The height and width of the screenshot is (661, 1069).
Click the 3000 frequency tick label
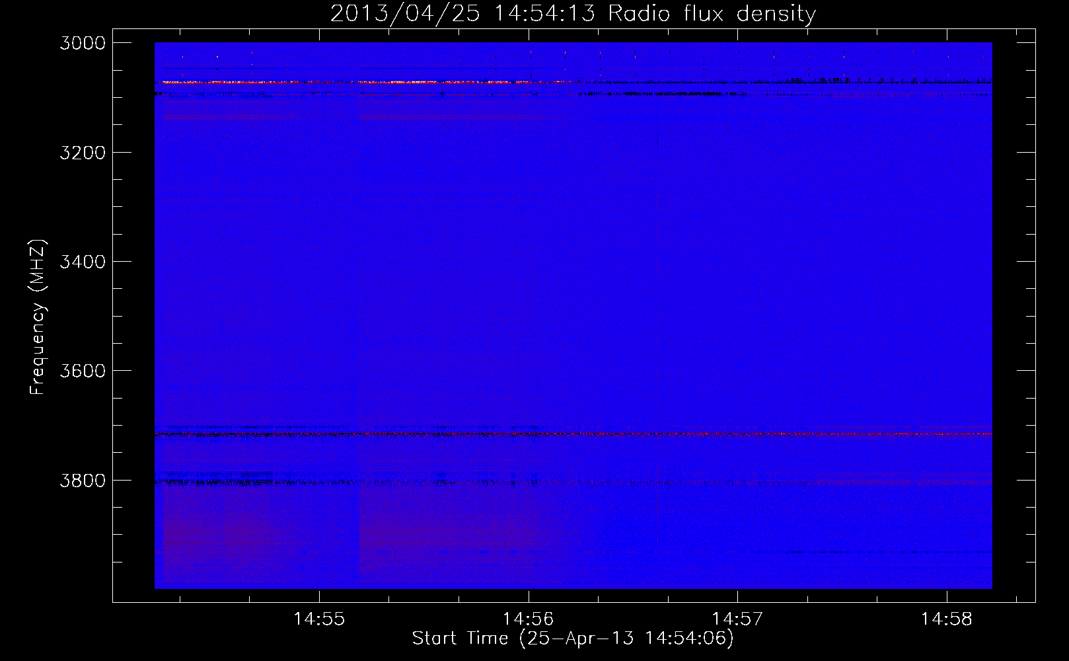click(83, 43)
